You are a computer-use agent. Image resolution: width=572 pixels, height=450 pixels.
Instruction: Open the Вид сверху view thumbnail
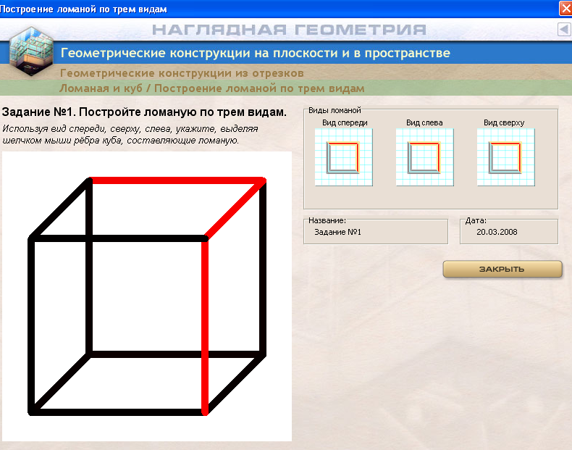(505, 157)
